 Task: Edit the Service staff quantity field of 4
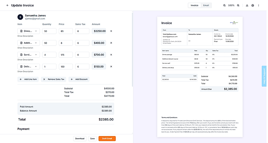pos(49,55)
